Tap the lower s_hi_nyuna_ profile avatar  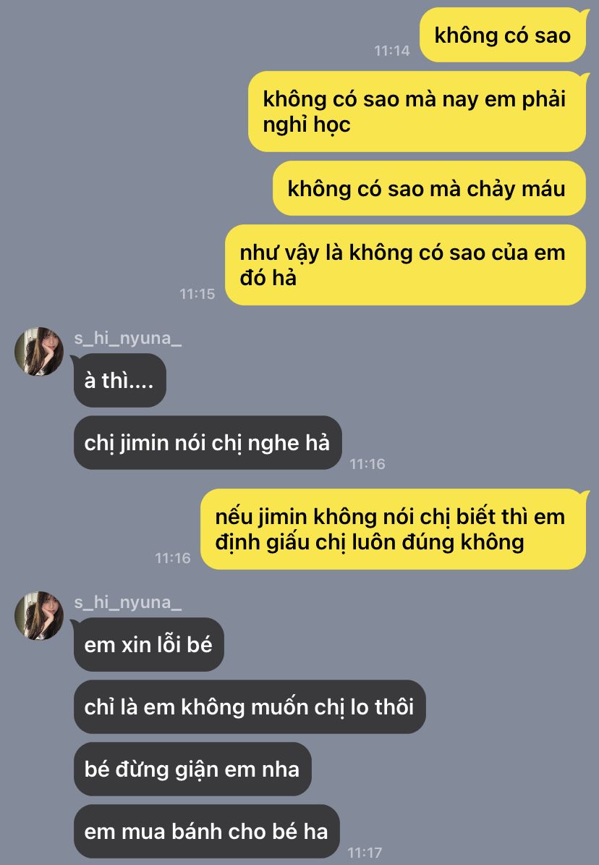[38, 616]
